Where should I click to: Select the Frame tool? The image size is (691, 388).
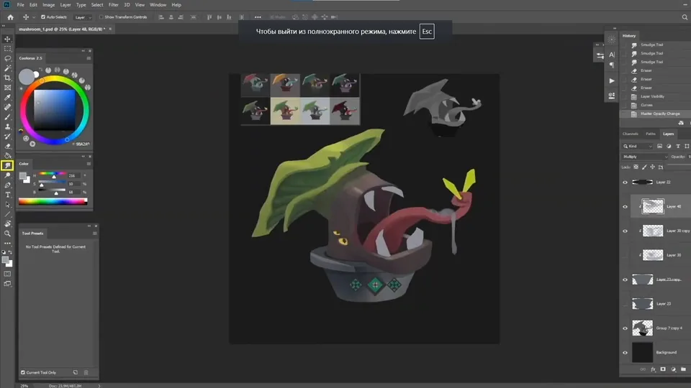point(7,88)
